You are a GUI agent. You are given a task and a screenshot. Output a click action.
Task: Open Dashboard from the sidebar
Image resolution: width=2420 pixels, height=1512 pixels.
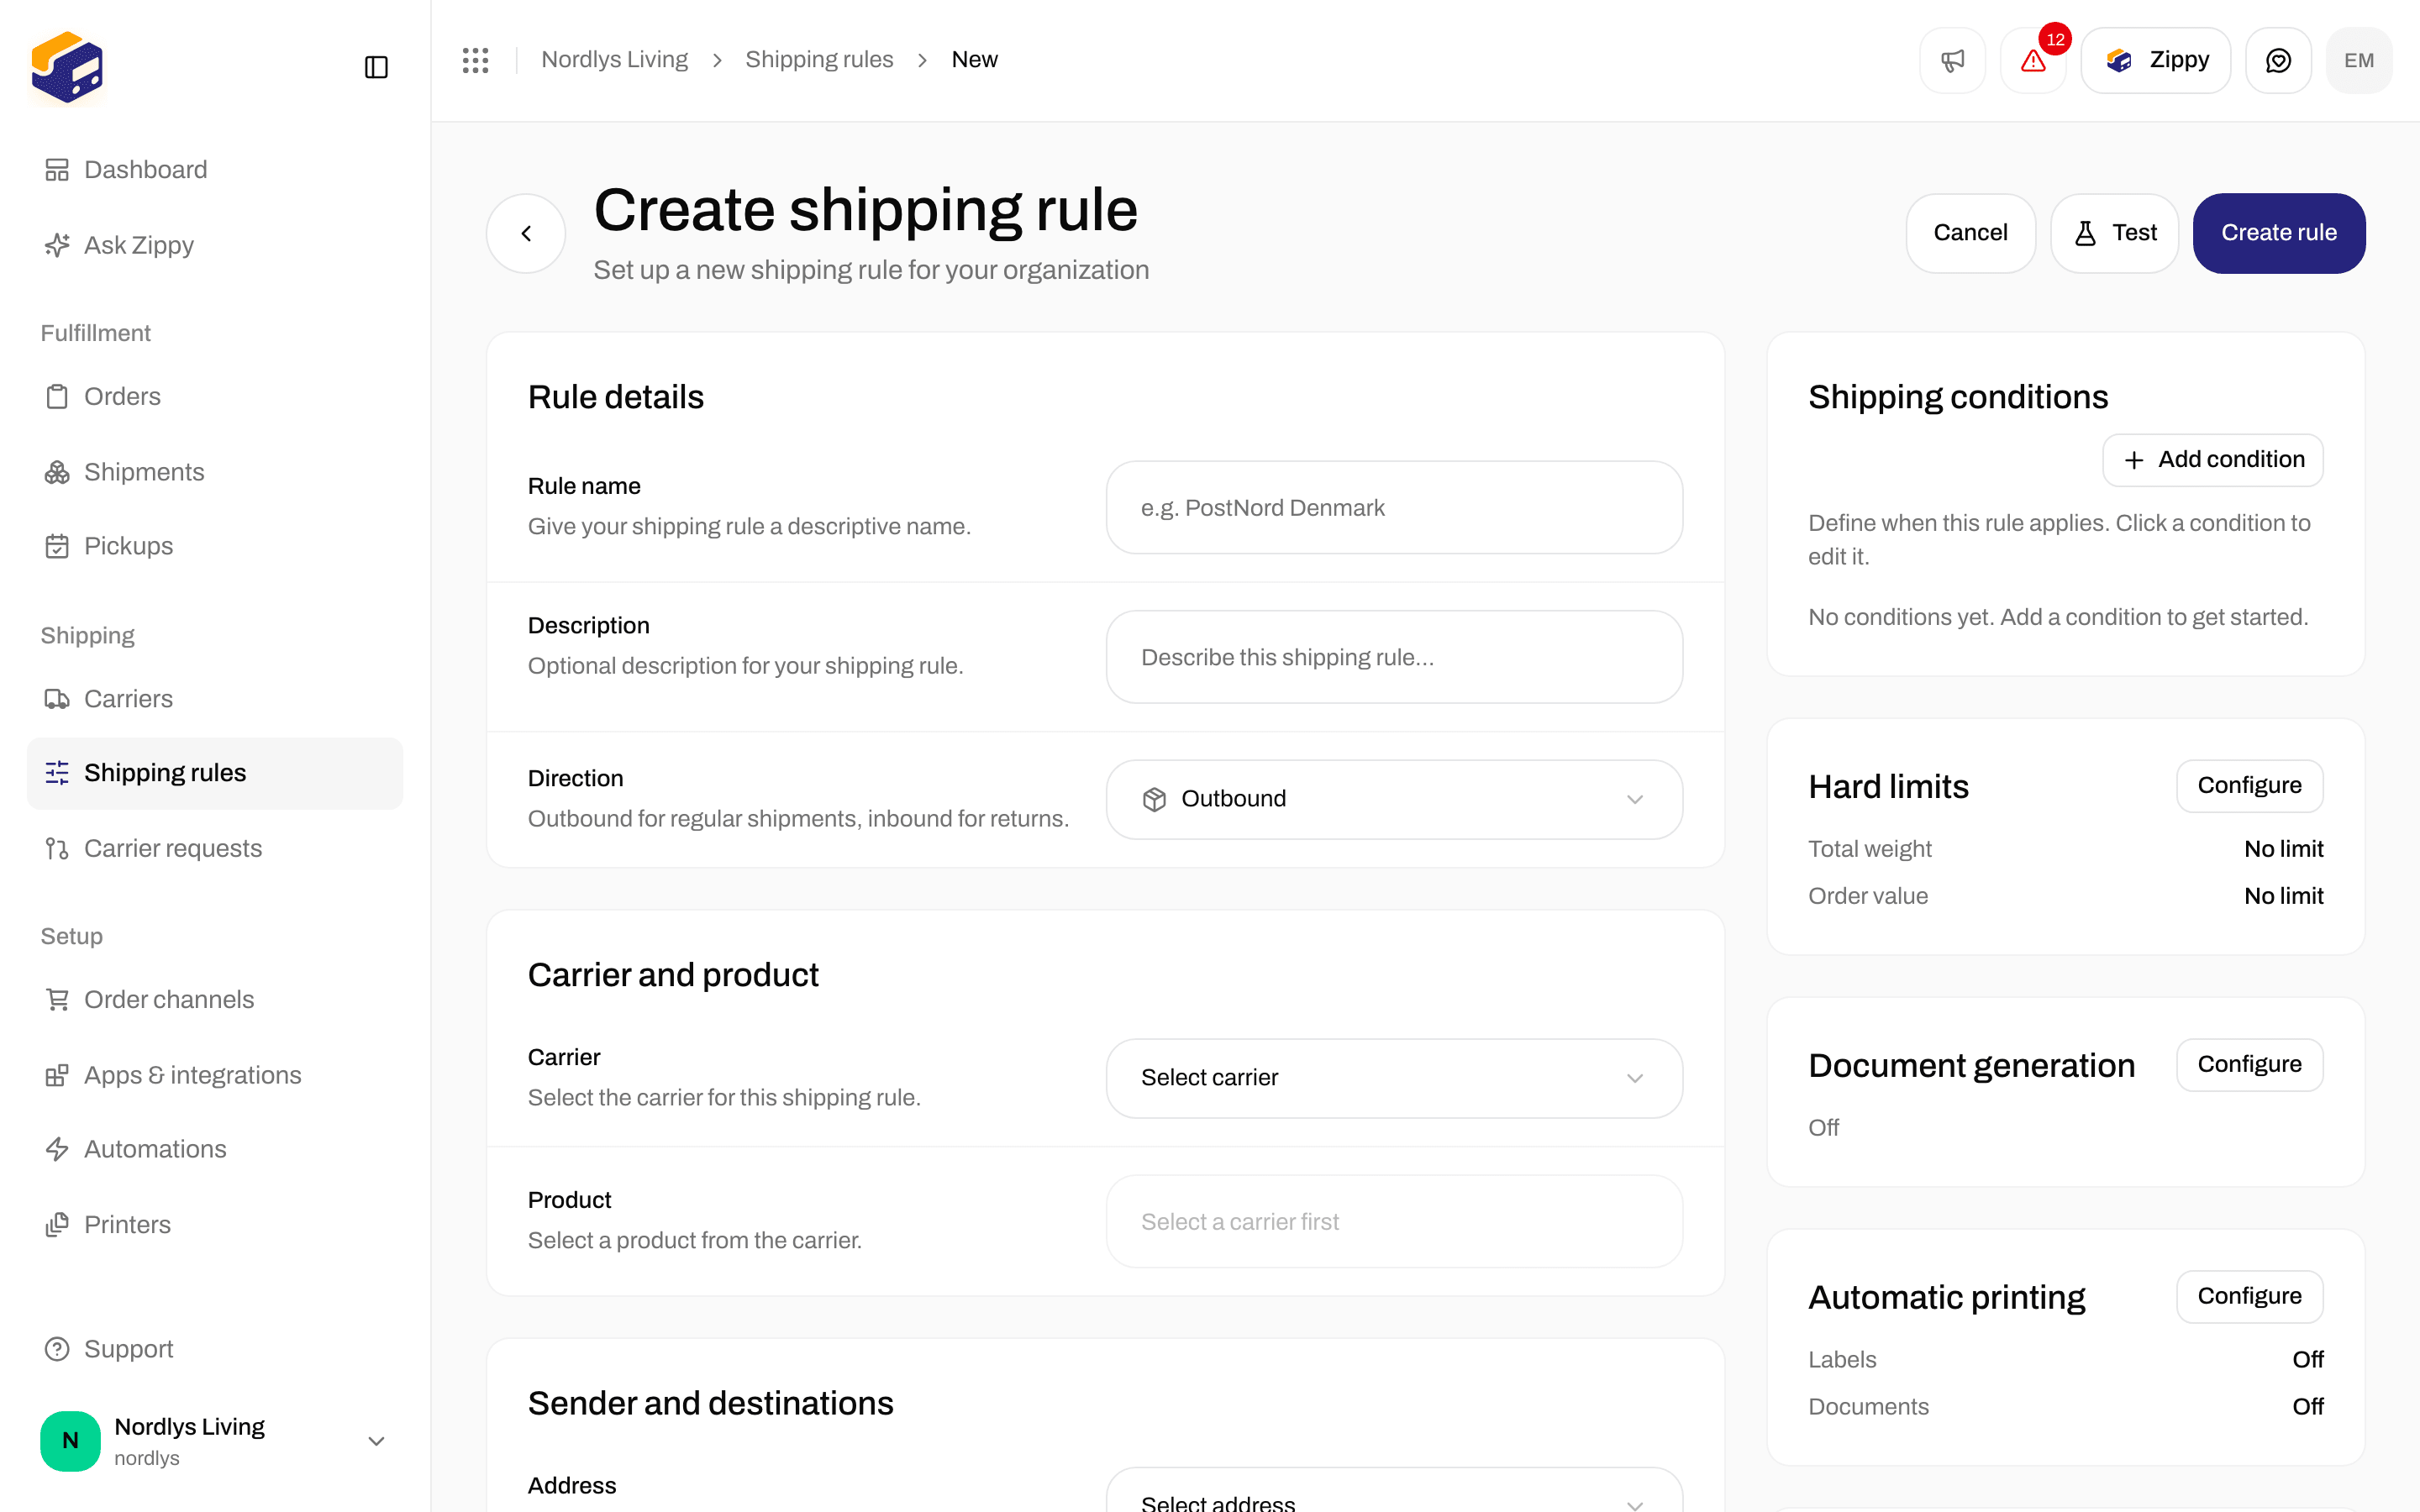(x=215, y=170)
